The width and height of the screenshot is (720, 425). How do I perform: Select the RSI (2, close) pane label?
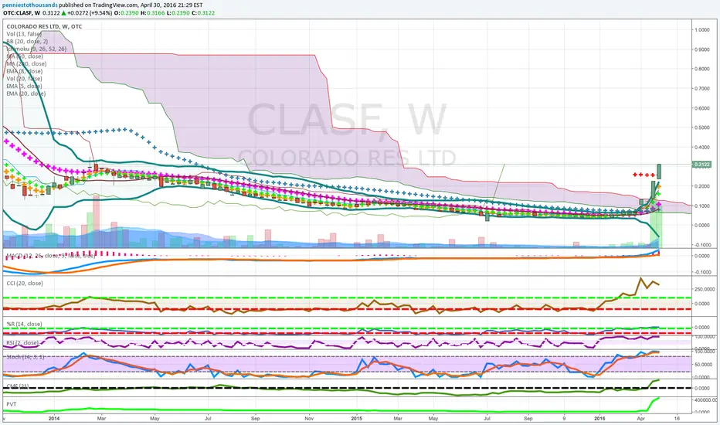23,343
